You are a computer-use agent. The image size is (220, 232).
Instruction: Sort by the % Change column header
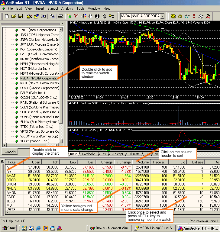[123, 162]
